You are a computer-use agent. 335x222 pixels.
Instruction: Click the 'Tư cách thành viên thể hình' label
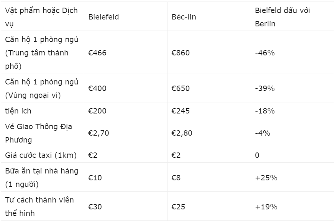(x=43, y=206)
